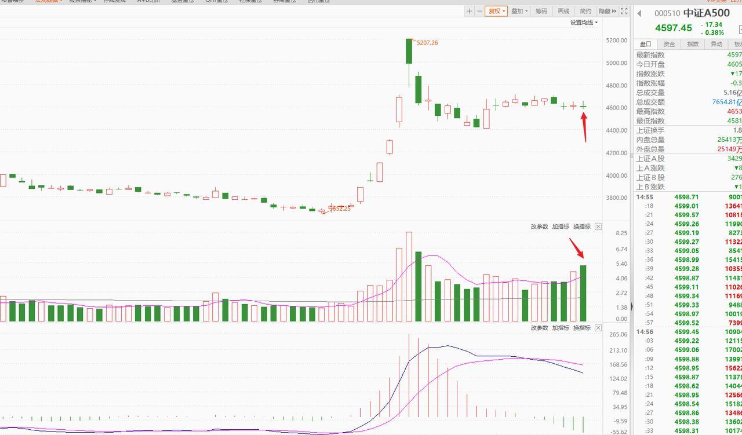Click 换指标 in volume panel
Screen dimensions: 742x435
point(582,226)
